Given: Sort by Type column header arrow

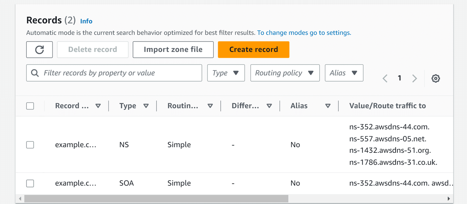Looking at the screenshot, I should click(x=146, y=106).
